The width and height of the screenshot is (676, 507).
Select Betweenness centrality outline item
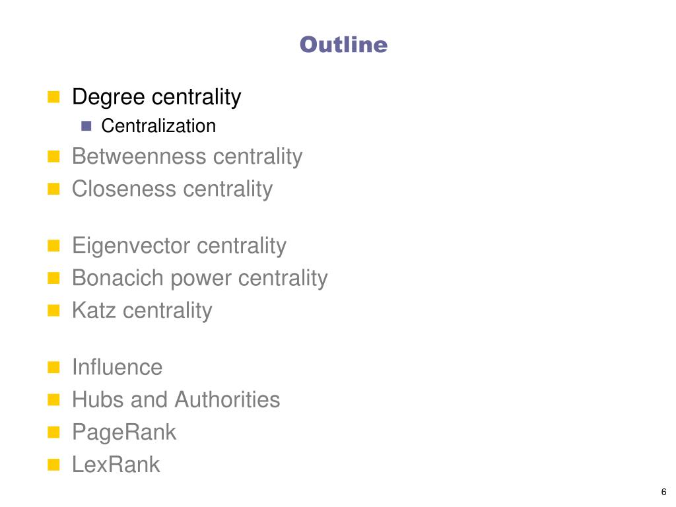pos(187,156)
